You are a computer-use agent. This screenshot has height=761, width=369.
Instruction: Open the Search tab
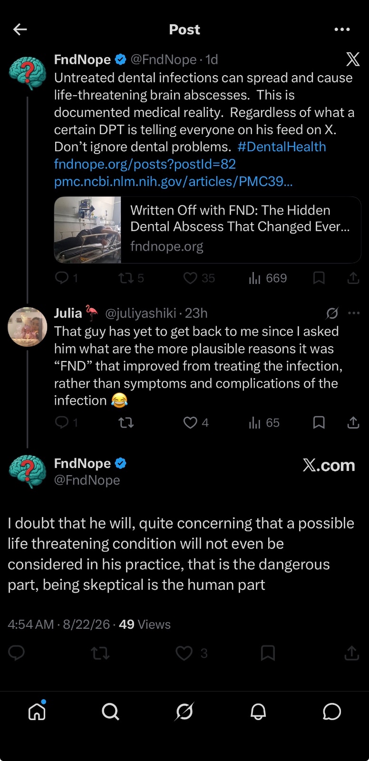[110, 712]
